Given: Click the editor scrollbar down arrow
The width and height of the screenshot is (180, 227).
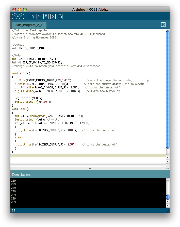Looking at the screenshot, I should [168, 162].
